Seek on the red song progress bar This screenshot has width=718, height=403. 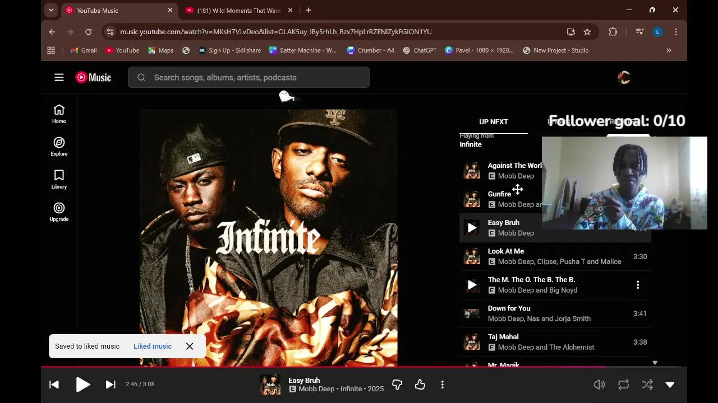coord(363,367)
